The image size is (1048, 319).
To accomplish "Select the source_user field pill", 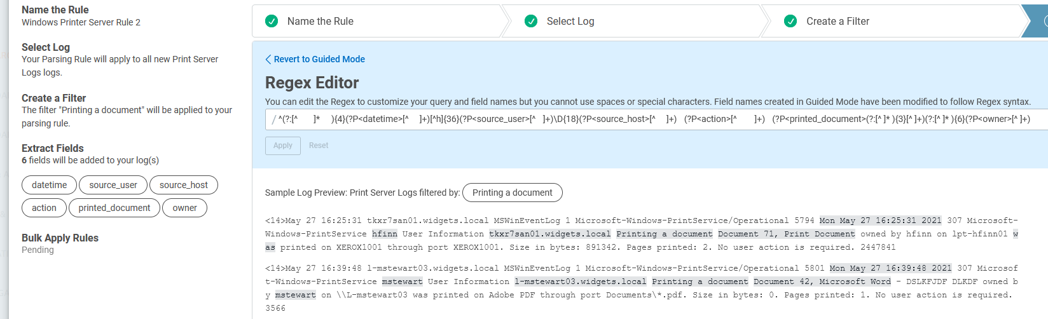I will coord(113,185).
